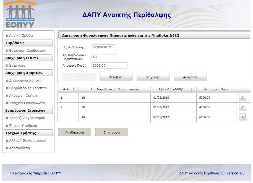The image size is (253, 183).
Task: Focus the Αρ. Φορολογικού Παραστατικού field
Action: (104, 57)
